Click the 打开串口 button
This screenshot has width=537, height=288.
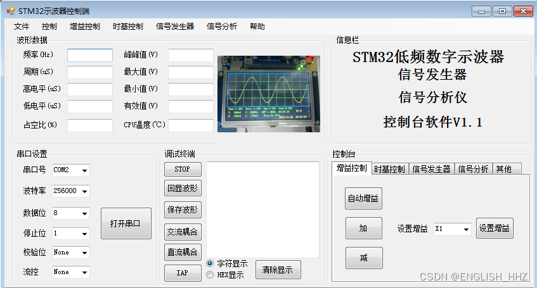[x=126, y=223]
